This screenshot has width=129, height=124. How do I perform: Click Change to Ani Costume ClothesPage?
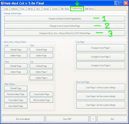64,26
